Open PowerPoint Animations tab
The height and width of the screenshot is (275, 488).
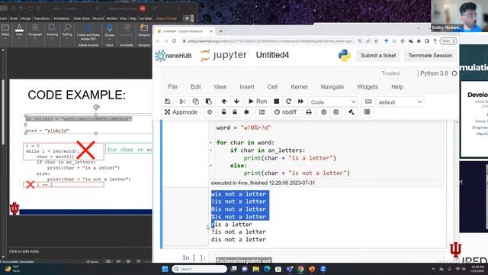tap(62, 18)
